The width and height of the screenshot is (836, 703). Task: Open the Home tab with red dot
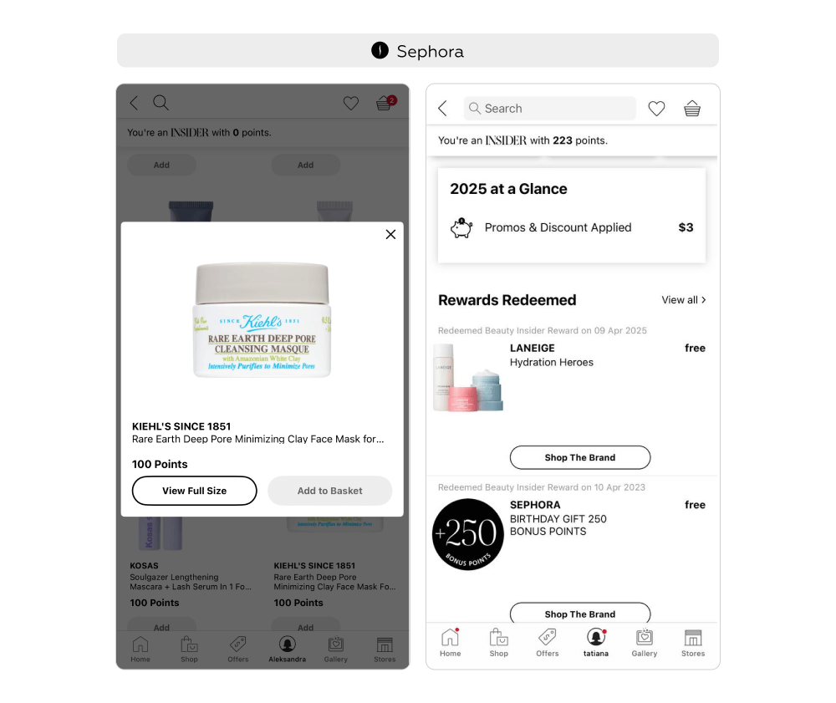tap(450, 642)
